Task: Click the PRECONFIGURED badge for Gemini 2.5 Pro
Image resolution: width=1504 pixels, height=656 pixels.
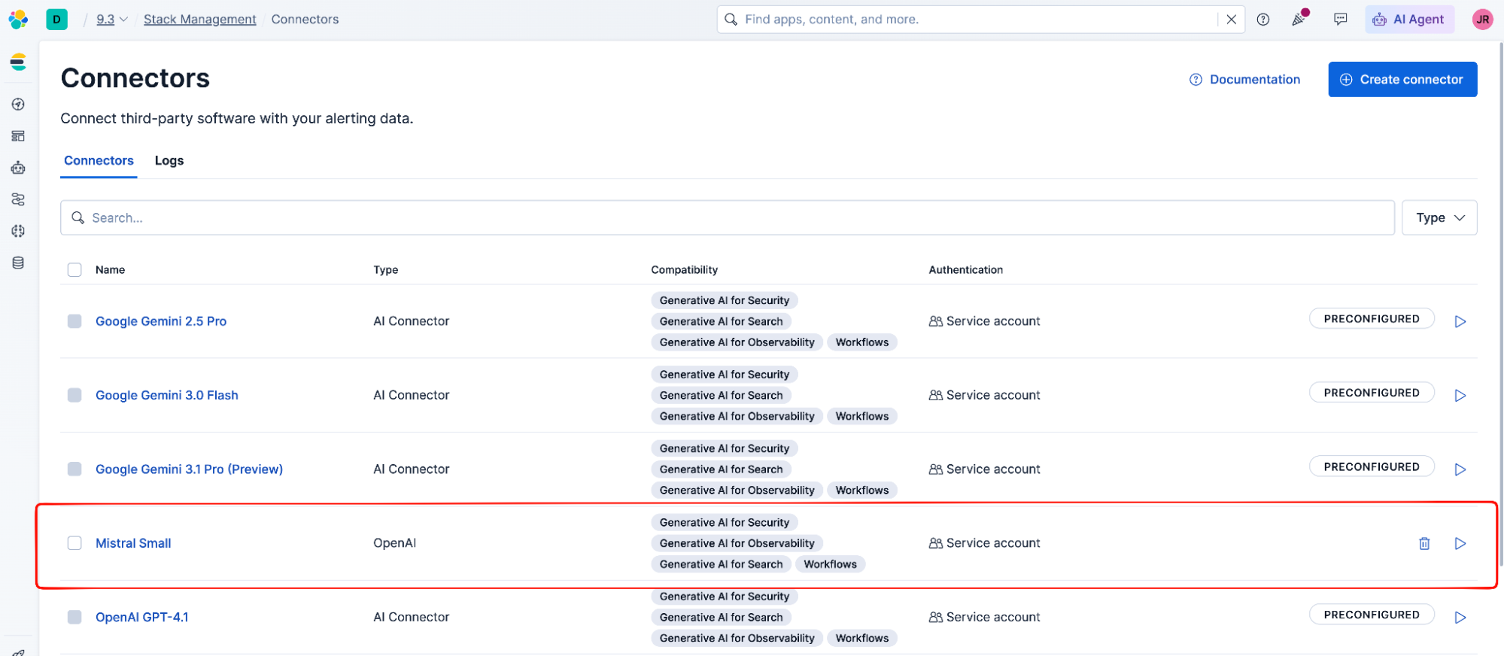Action: coord(1372,319)
